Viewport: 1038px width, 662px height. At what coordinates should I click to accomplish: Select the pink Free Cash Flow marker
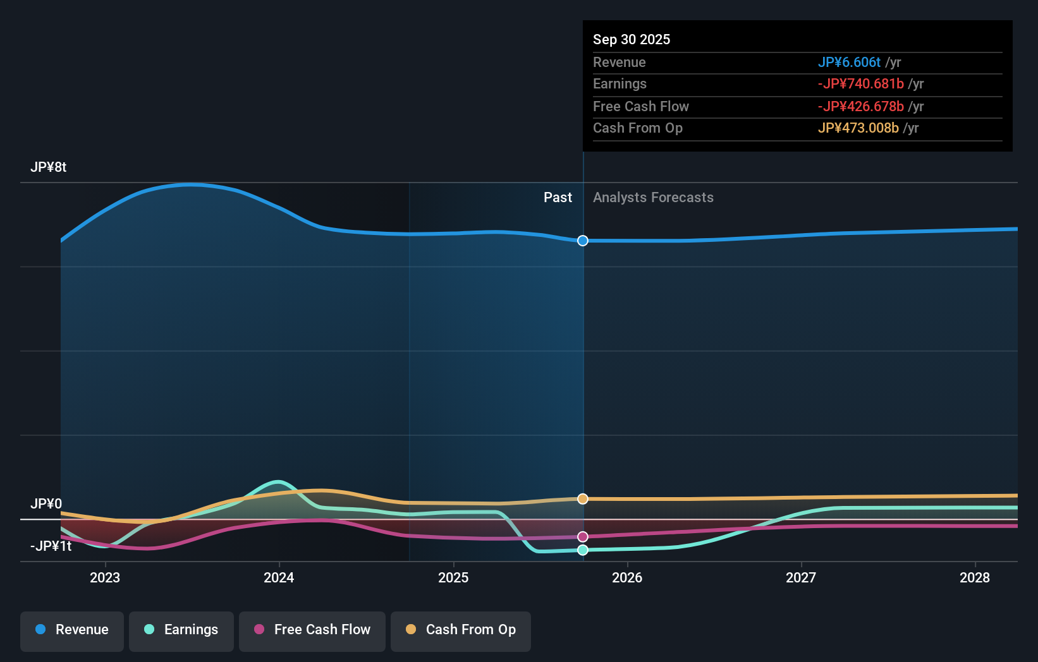pyautogui.click(x=582, y=536)
